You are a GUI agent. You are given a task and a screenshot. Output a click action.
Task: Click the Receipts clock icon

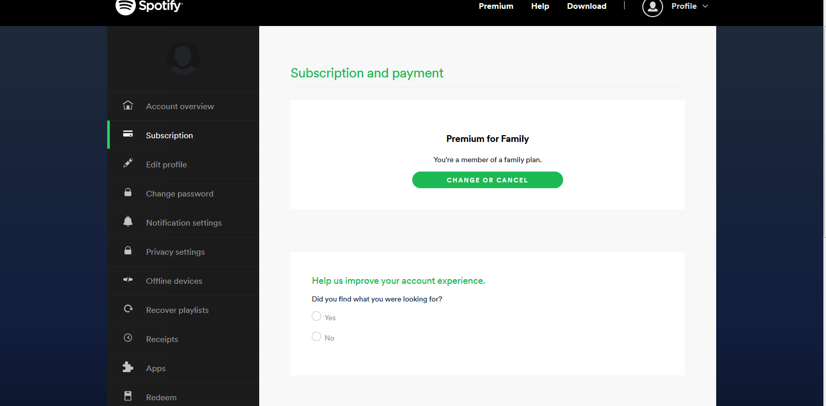point(128,338)
